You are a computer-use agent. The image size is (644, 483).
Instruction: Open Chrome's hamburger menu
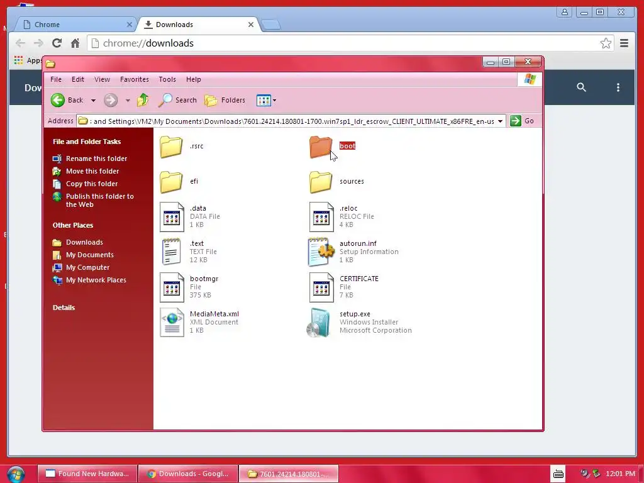tap(625, 43)
